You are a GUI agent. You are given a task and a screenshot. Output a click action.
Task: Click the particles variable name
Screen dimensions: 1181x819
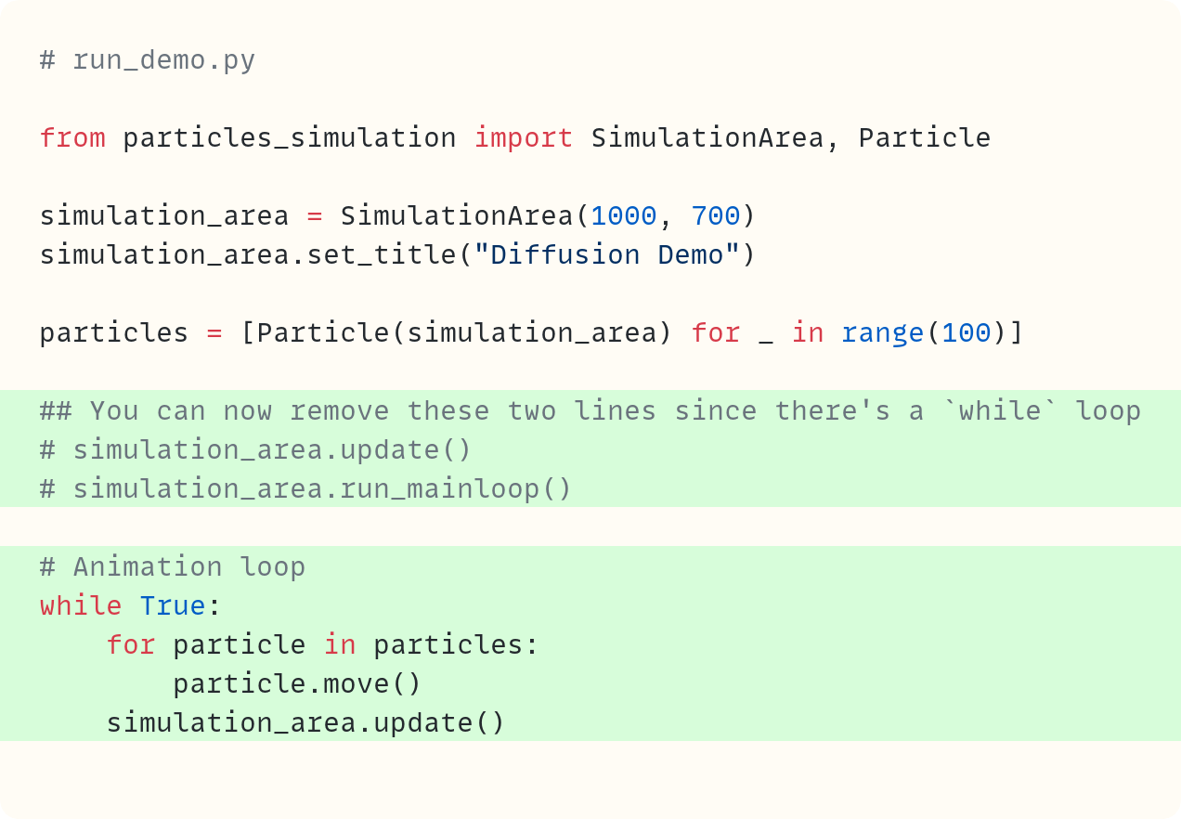pyautogui.click(x=113, y=332)
